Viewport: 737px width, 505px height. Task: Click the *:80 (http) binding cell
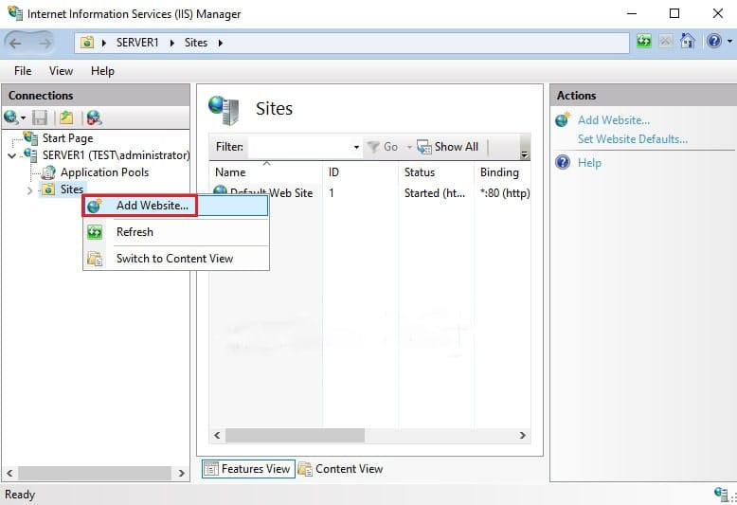(x=505, y=193)
